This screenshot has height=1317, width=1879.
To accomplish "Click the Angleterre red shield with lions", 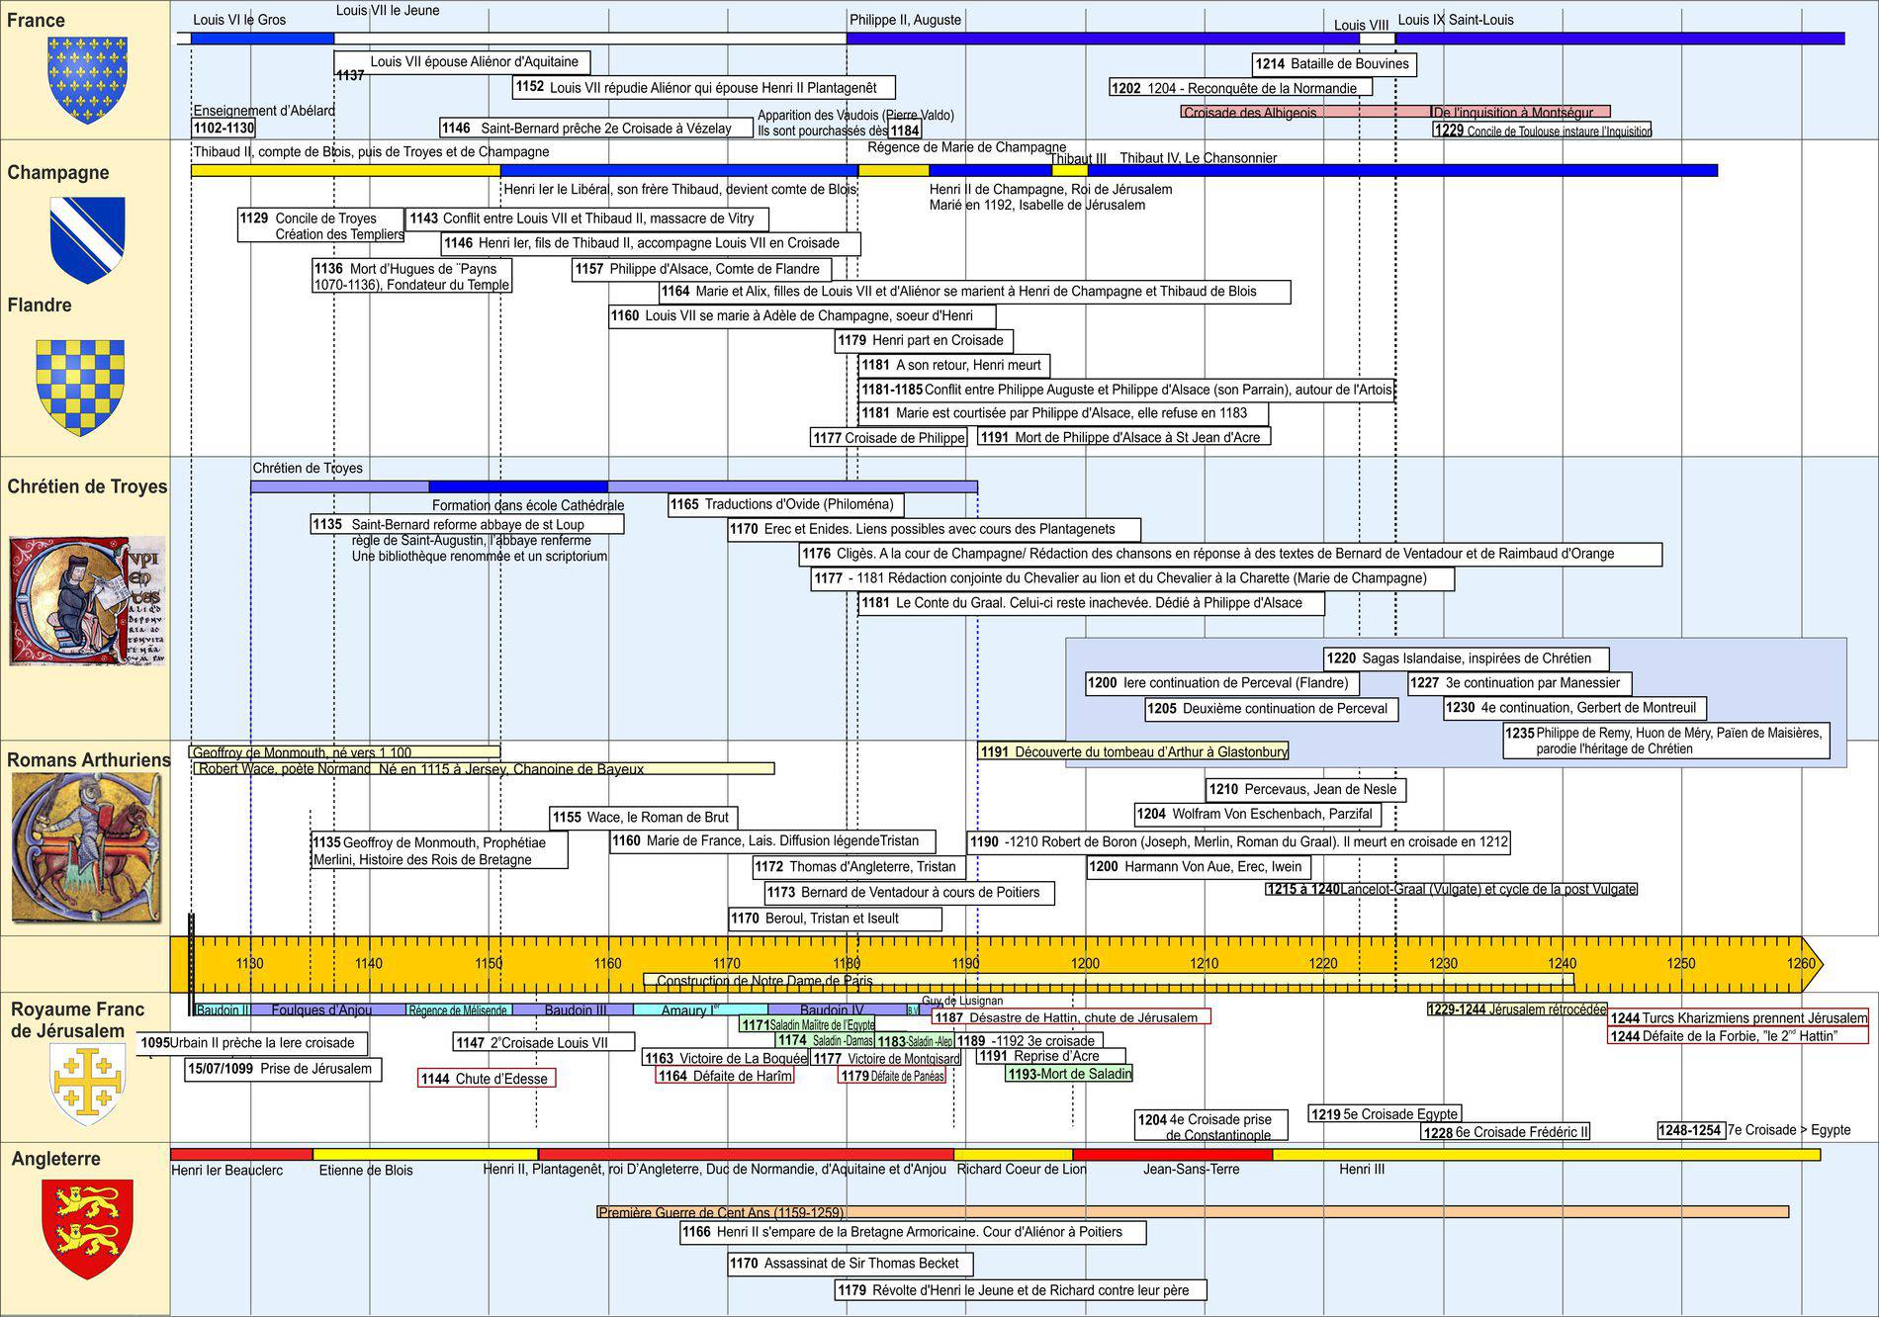I will click(x=87, y=1229).
